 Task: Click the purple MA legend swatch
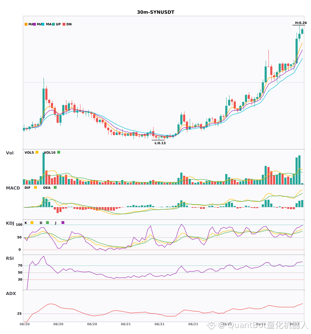click(34, 24)
